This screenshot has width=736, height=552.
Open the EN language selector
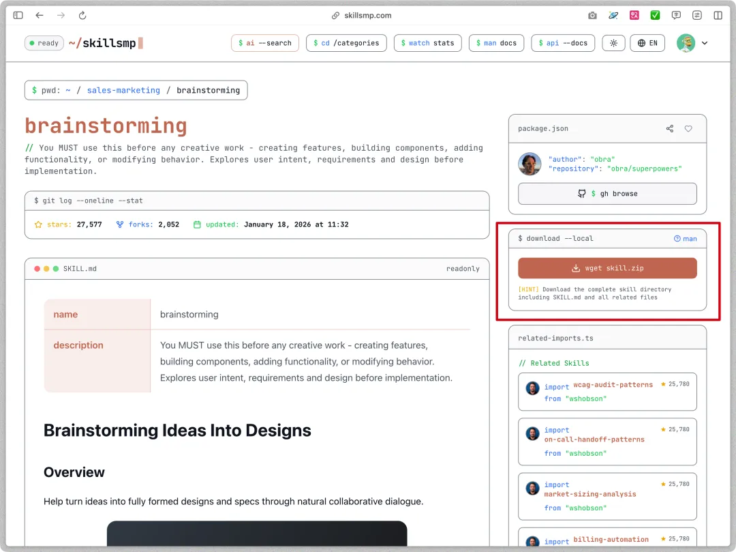click(647, 43)
